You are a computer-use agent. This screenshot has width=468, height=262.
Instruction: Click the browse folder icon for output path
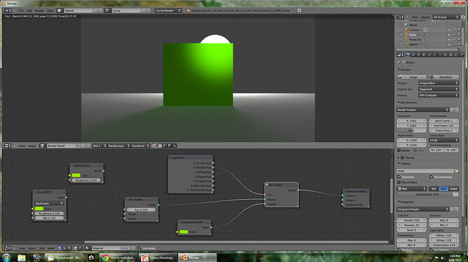pyautogui.click(x=456, y=171)
